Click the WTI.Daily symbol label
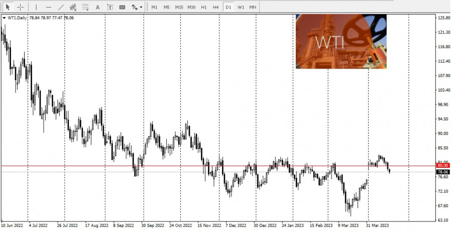This screenshot has width=452, height=230. tap(17, 18)
